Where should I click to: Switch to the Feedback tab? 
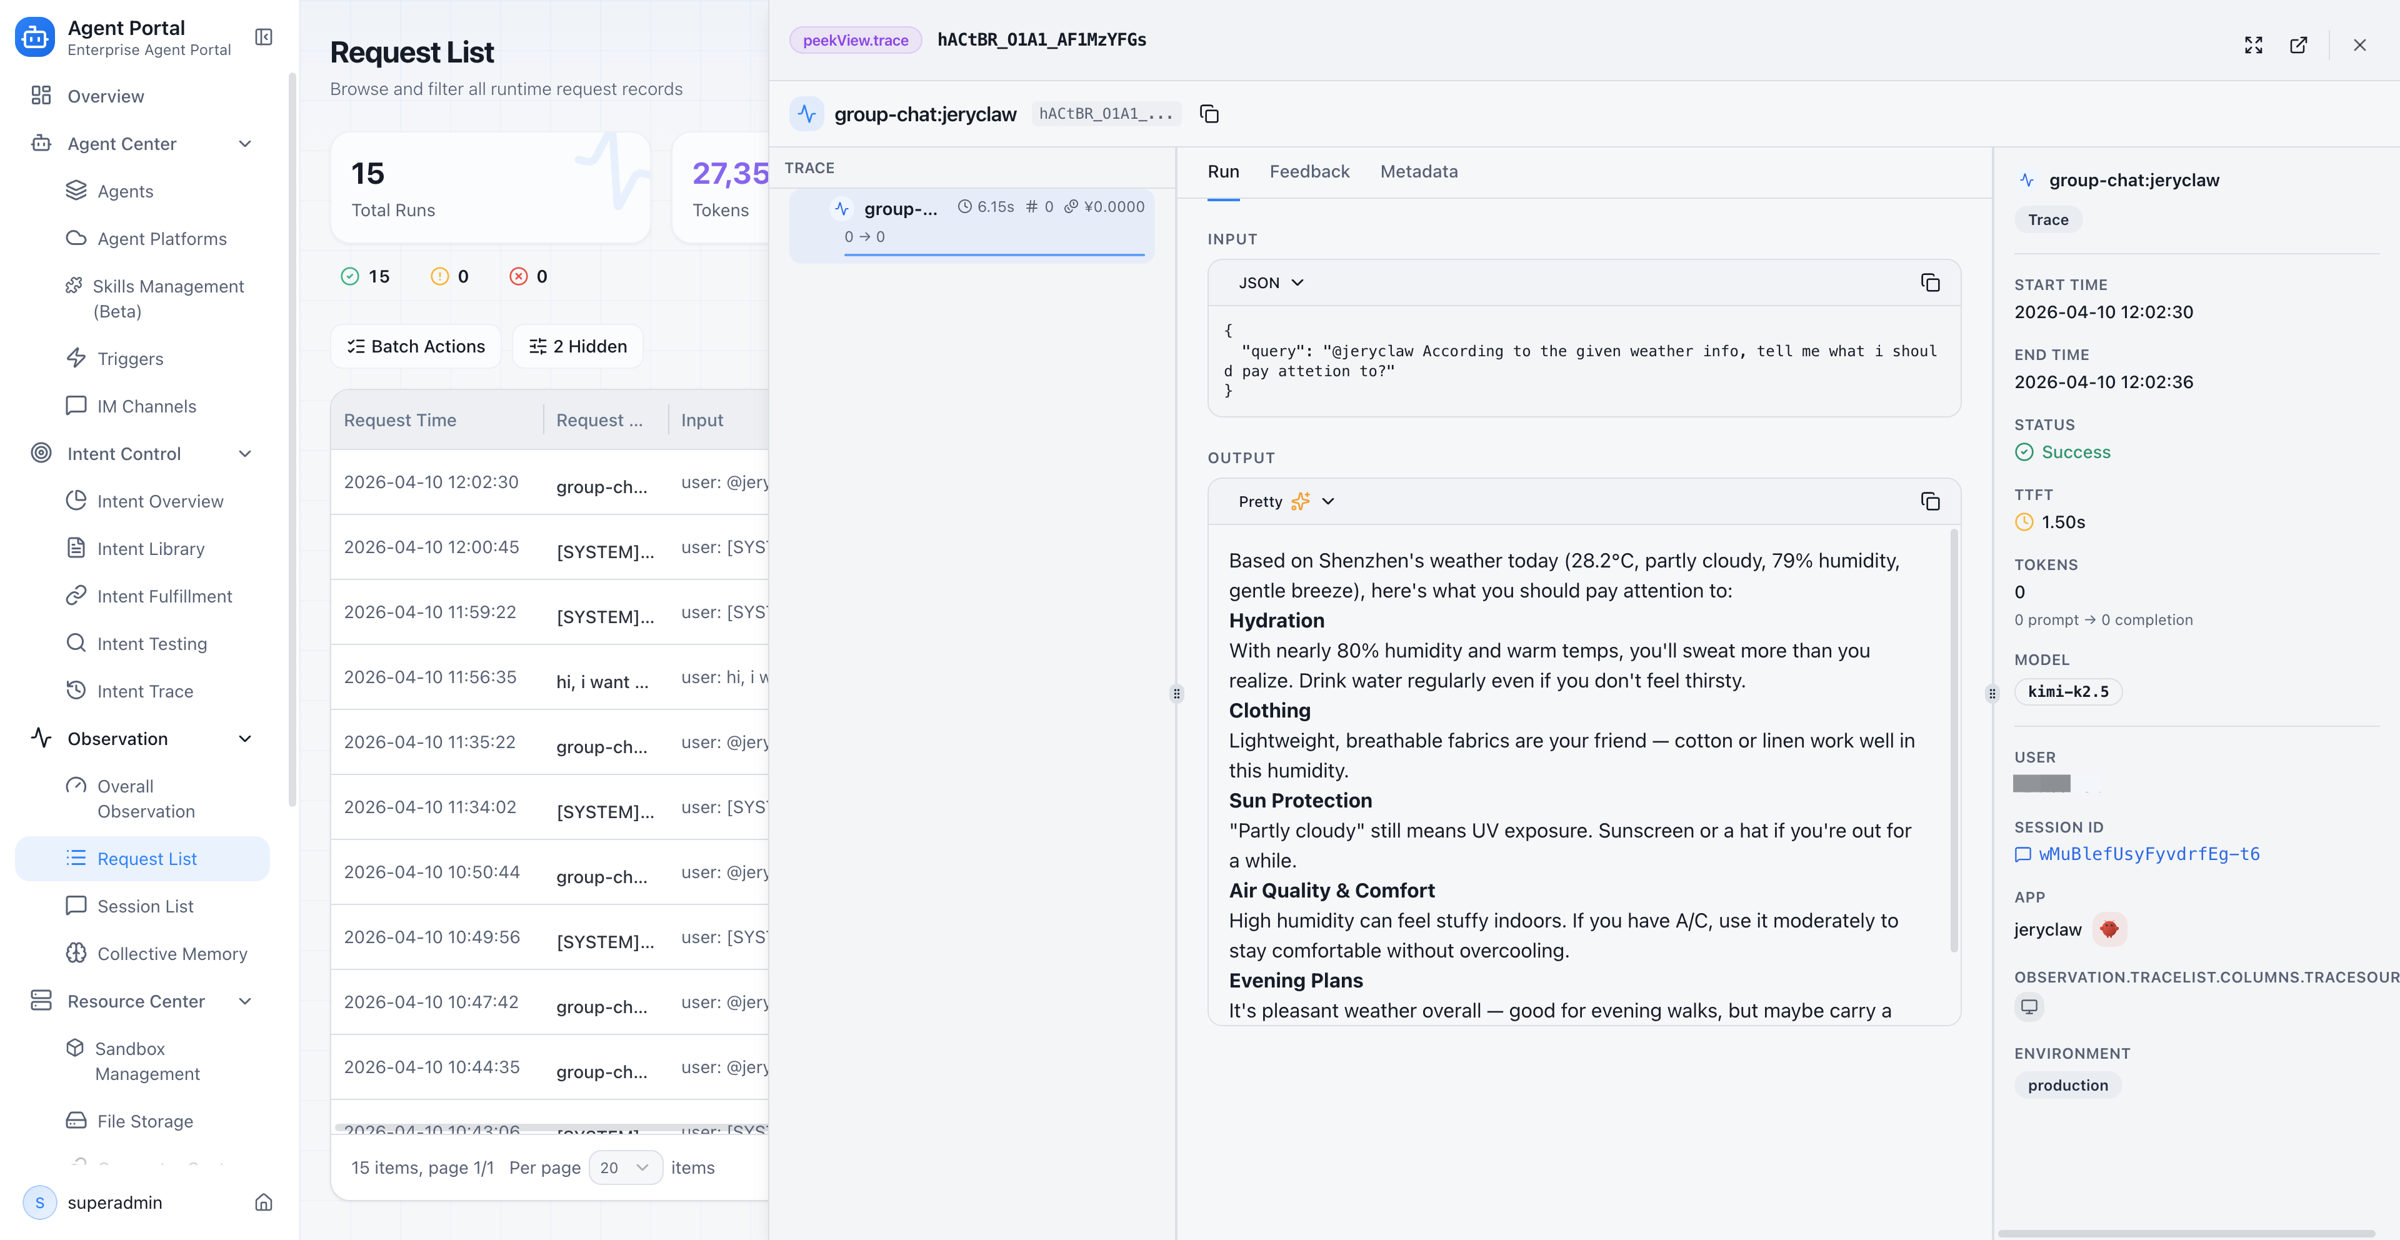1309,171
